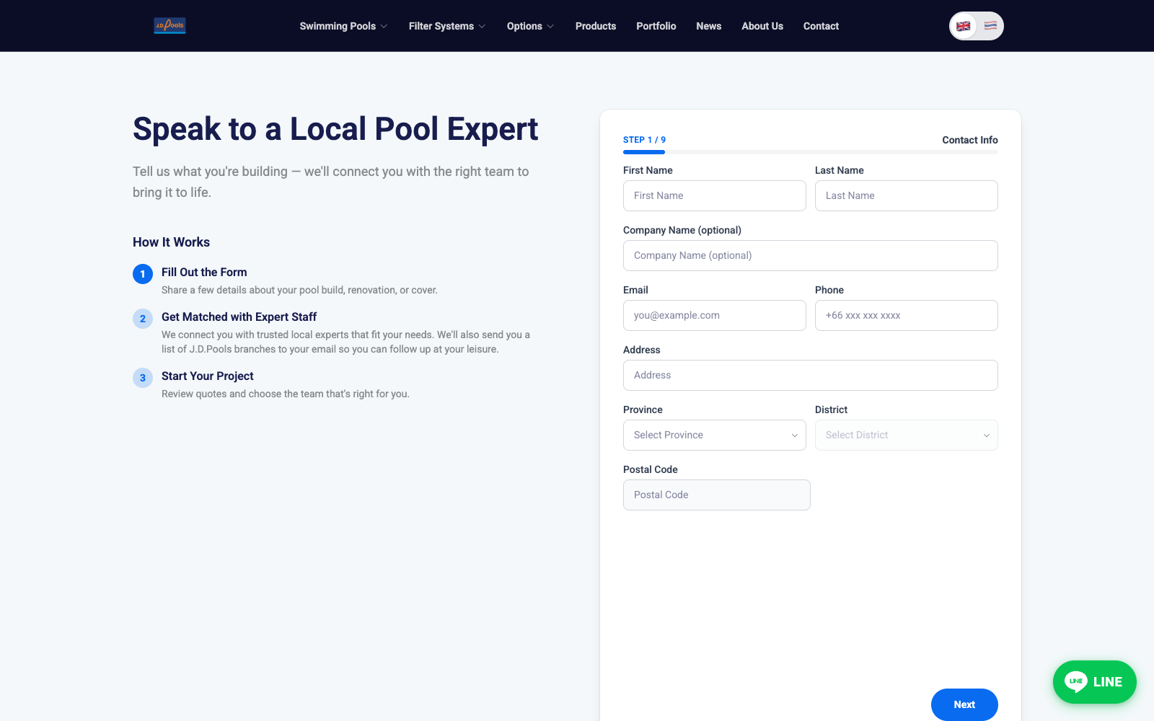Expand the Filter Systems menu
Image resolution: width=1154 pixels, height=721 pixels.
pos(447,26)
